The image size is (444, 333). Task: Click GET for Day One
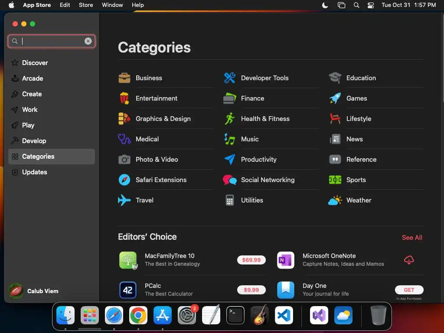coord(409,290)
